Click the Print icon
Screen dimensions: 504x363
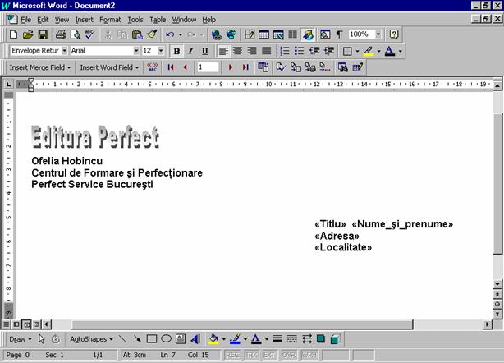(61, 35)
